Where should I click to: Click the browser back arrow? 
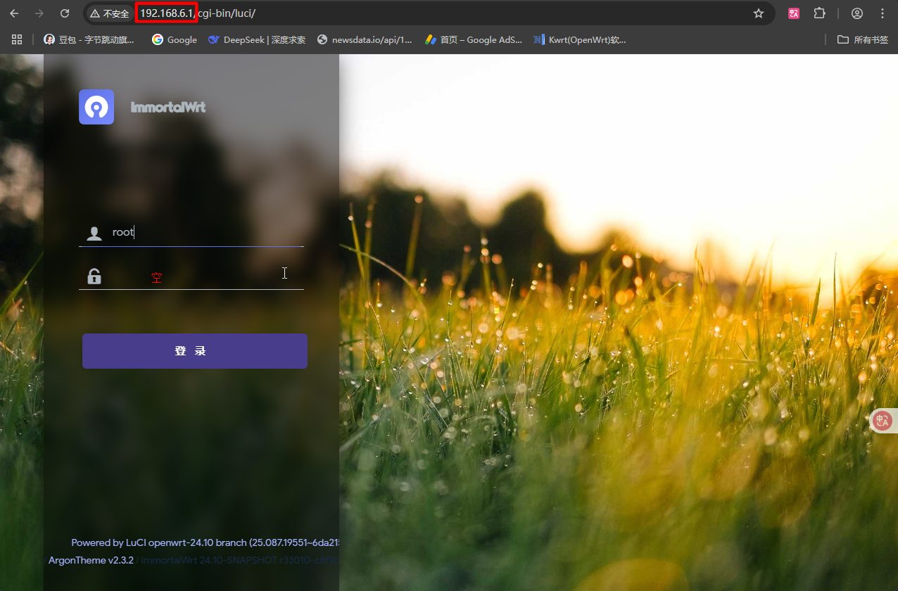pos(14,13)
